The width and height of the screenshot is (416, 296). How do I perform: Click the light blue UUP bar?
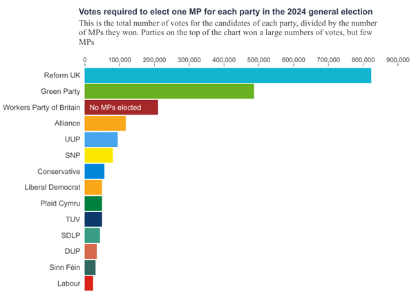101,139
